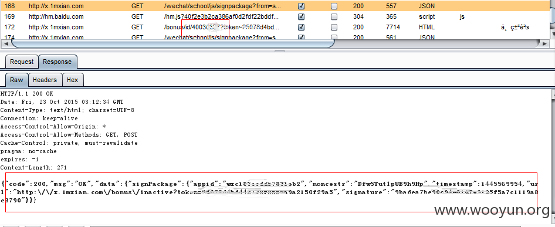Screen dimensions: 555x227
Task: Click GET method in row 169
Action: pyautogui.click(x=137, y=16)
